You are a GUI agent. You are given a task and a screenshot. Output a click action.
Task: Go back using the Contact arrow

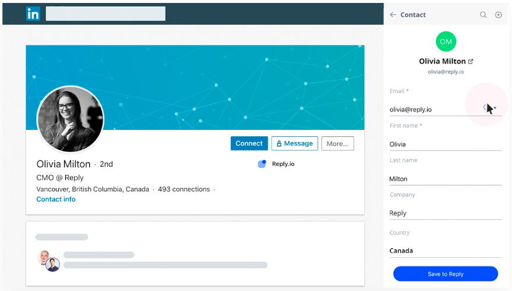[x=393, y=15]
